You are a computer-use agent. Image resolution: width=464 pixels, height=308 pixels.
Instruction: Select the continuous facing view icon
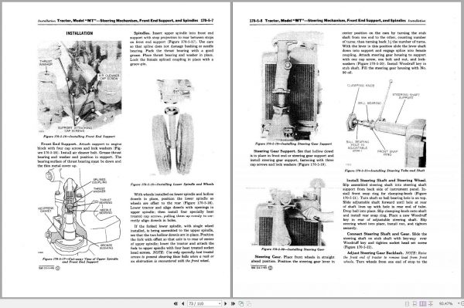(x=431, y=303)
